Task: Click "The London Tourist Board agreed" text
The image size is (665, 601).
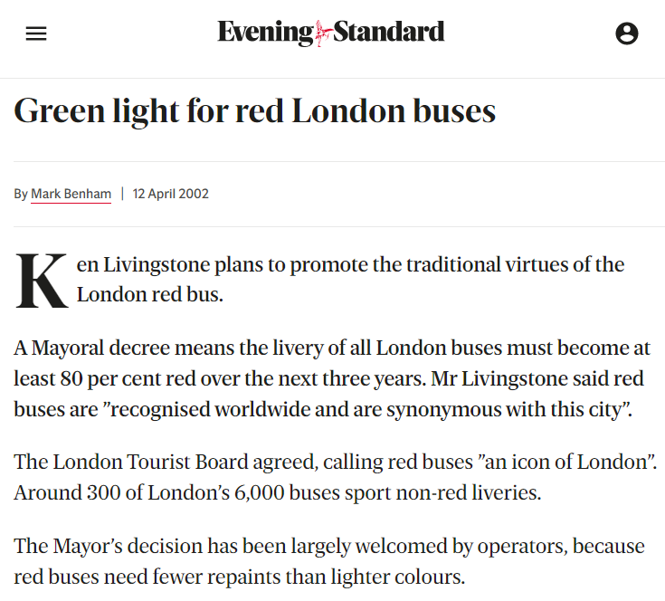Action: coord(166,463)
